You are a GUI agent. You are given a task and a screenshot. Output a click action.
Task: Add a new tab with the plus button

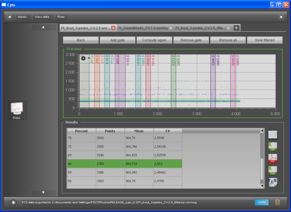tap(236, 28)
